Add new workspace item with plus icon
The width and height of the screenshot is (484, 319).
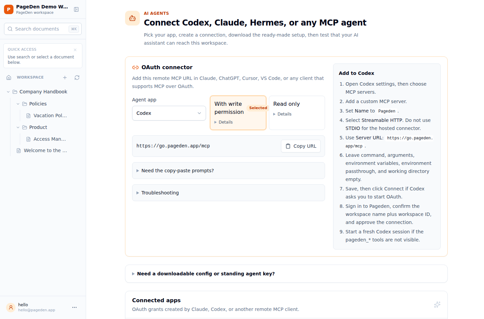tap(65, 78)
